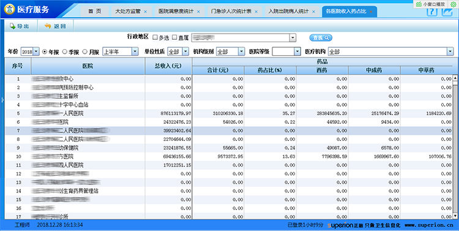The height and width of the screenshot is (231, 459).
Task: Click the share arrow icon at top right
Action: [x=447, y=12]
